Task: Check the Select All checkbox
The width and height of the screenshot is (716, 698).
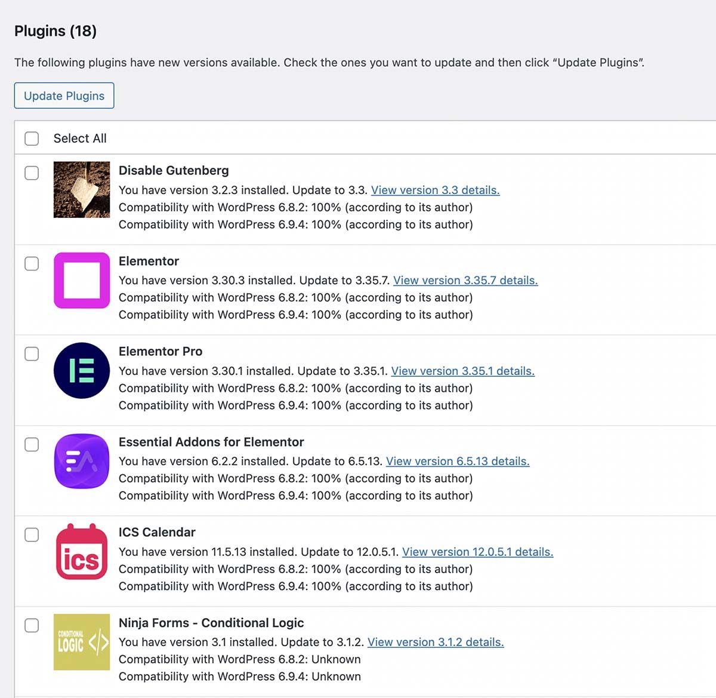Action: pyautogui.click(x=32, y=138)
